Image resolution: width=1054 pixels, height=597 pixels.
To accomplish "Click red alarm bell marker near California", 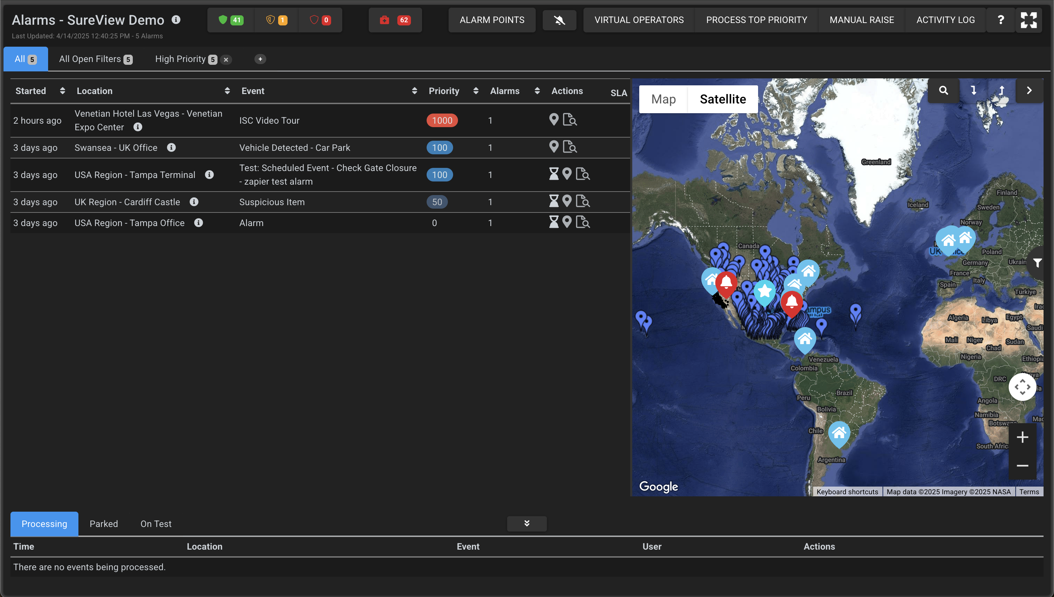I will 726,283.
